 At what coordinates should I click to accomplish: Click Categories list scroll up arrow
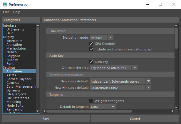38,25
